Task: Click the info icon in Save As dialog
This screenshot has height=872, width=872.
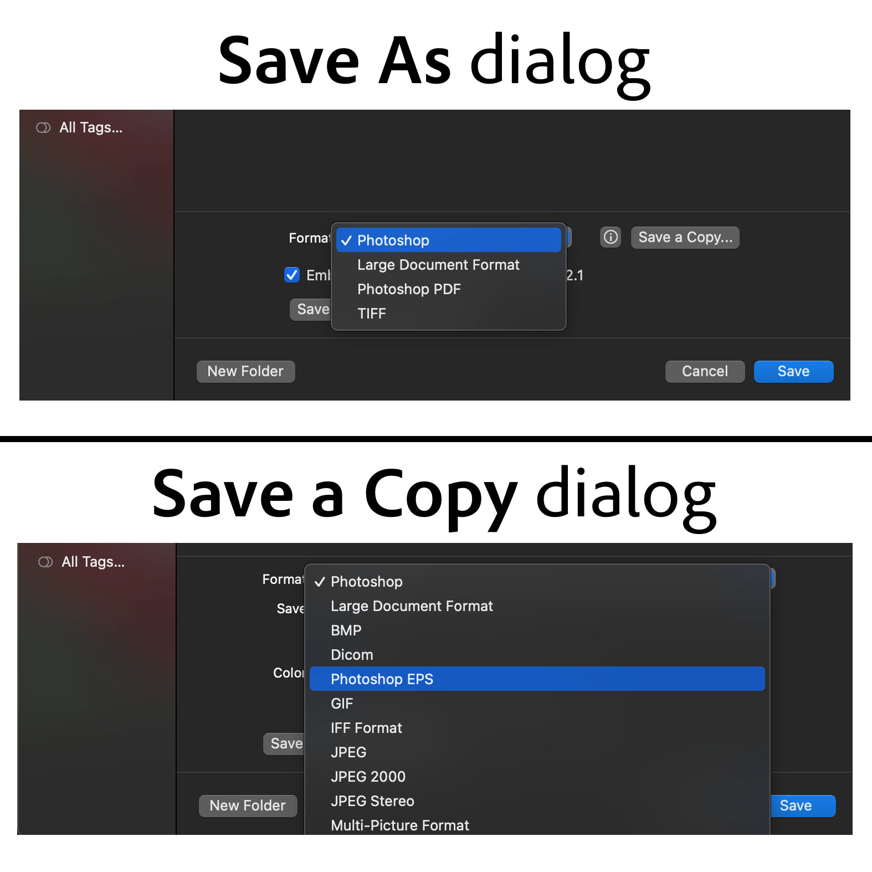Action: (x=611, y=237)
